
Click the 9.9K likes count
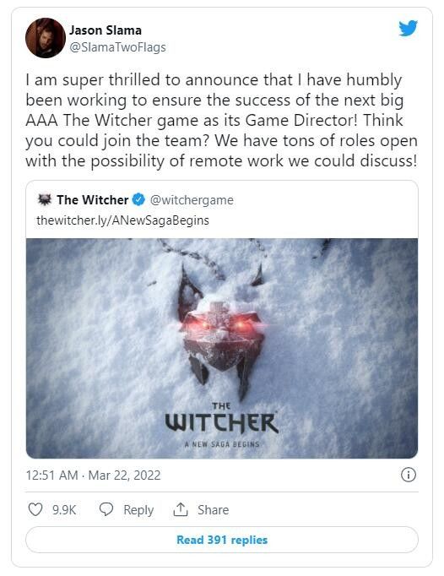tap(64, 510)
